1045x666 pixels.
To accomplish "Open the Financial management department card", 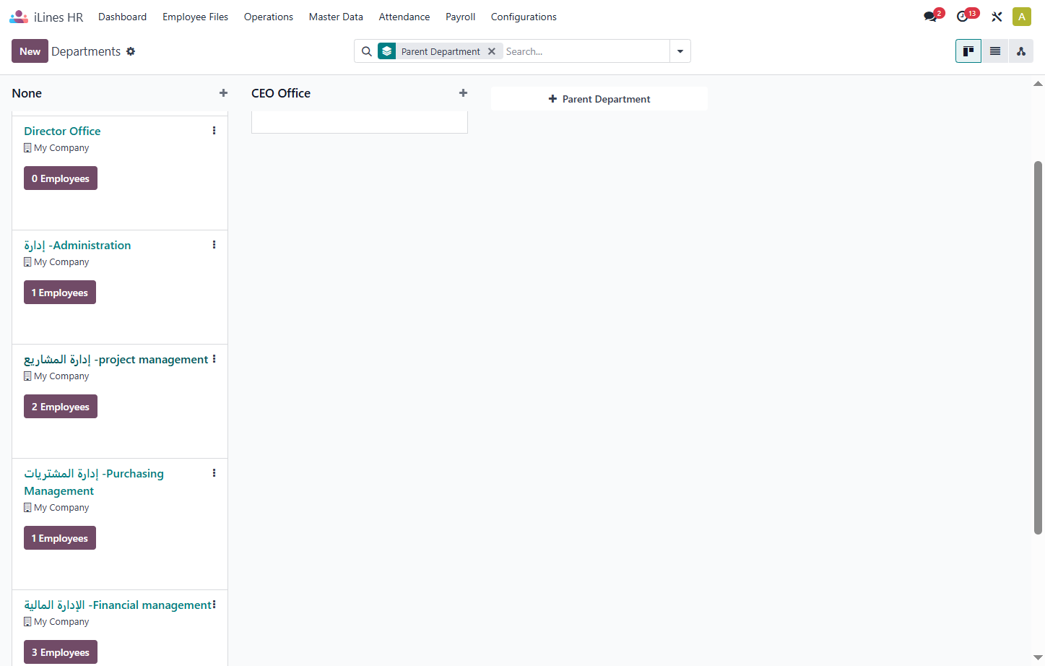I will pyautogui.click(x=120, y=628).
